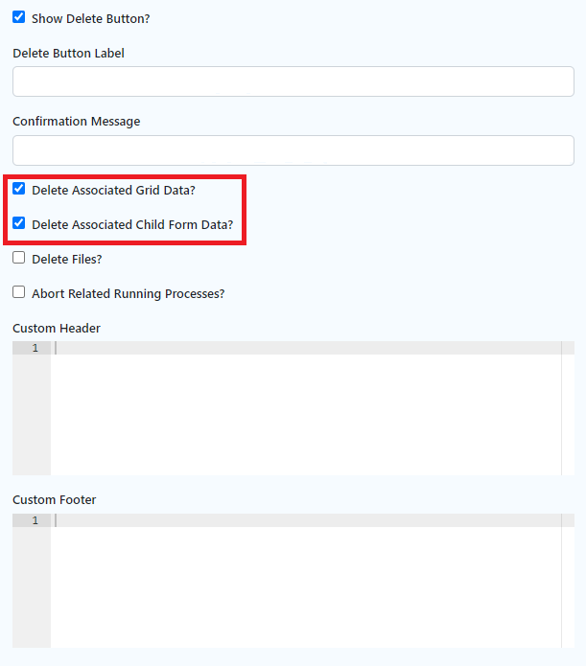586x666 pixels.
Task: Click "Delete Associated Child Form Data?" label text
Action: point(132,225)
